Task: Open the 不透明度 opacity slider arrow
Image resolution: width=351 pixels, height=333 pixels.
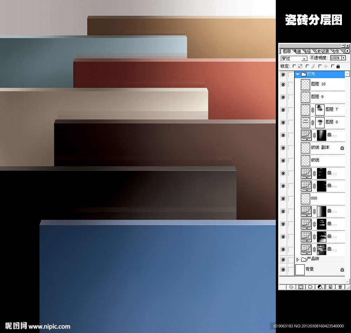Action: tap(343, 58)
